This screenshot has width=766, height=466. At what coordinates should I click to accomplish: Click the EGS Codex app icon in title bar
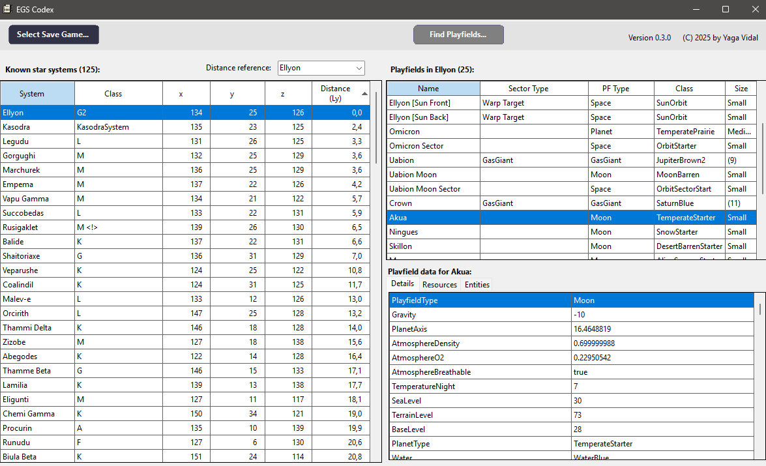(x=7, y=9)
